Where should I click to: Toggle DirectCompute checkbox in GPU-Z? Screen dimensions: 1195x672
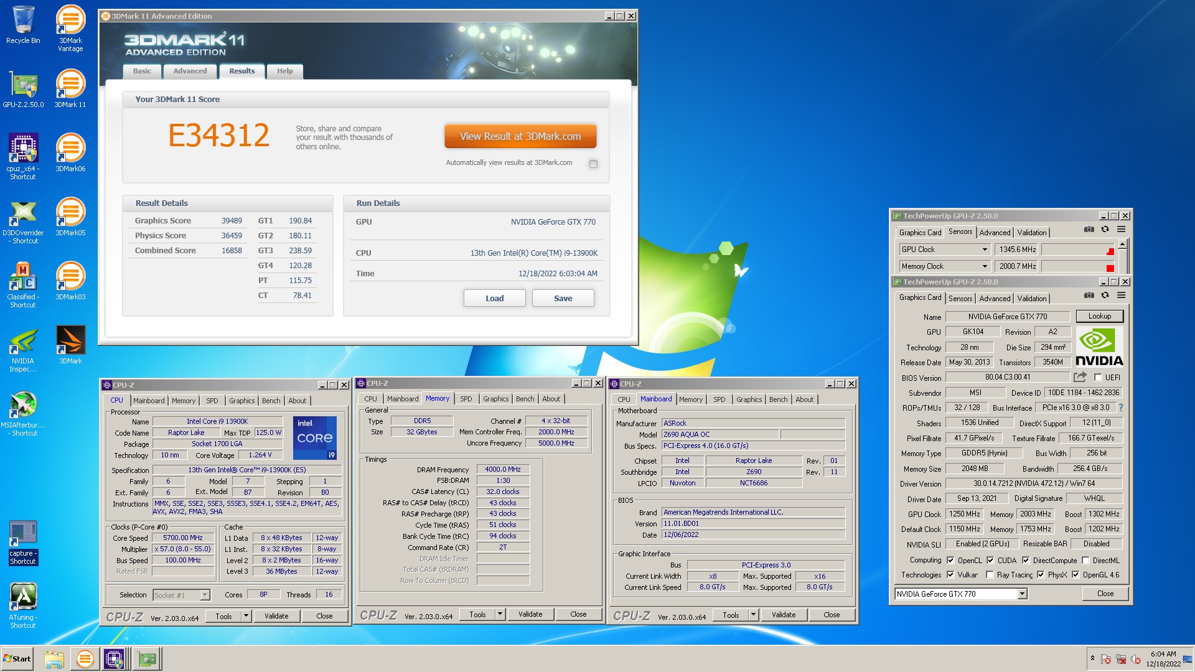[1026, 561]
